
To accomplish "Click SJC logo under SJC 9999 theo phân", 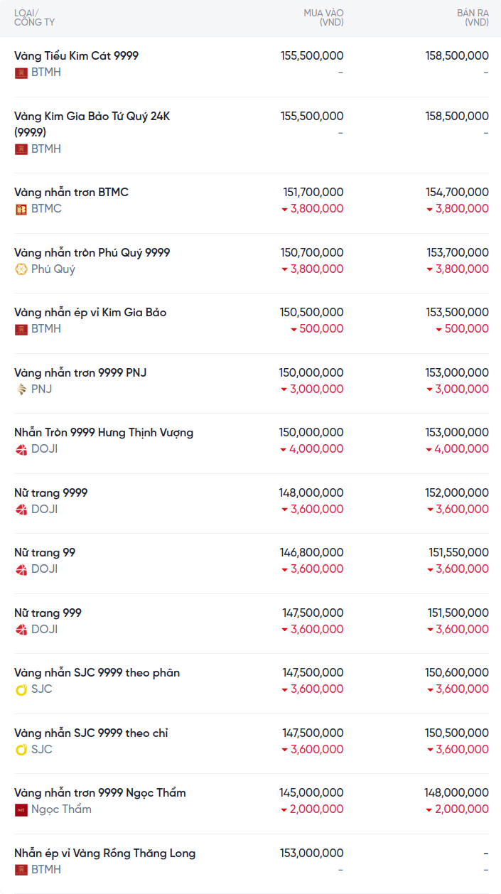I will [x=21, y=689].
